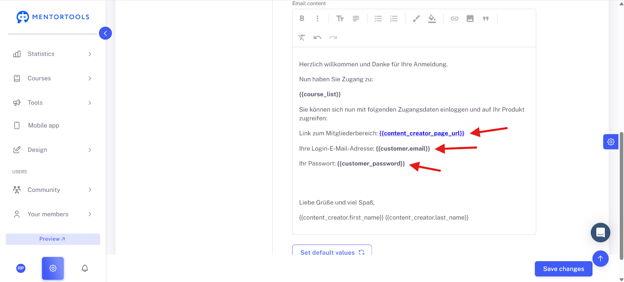Viewport: 624px width, 282px height.
Task: Click the Mentortools logo
Action: (53, 17)
